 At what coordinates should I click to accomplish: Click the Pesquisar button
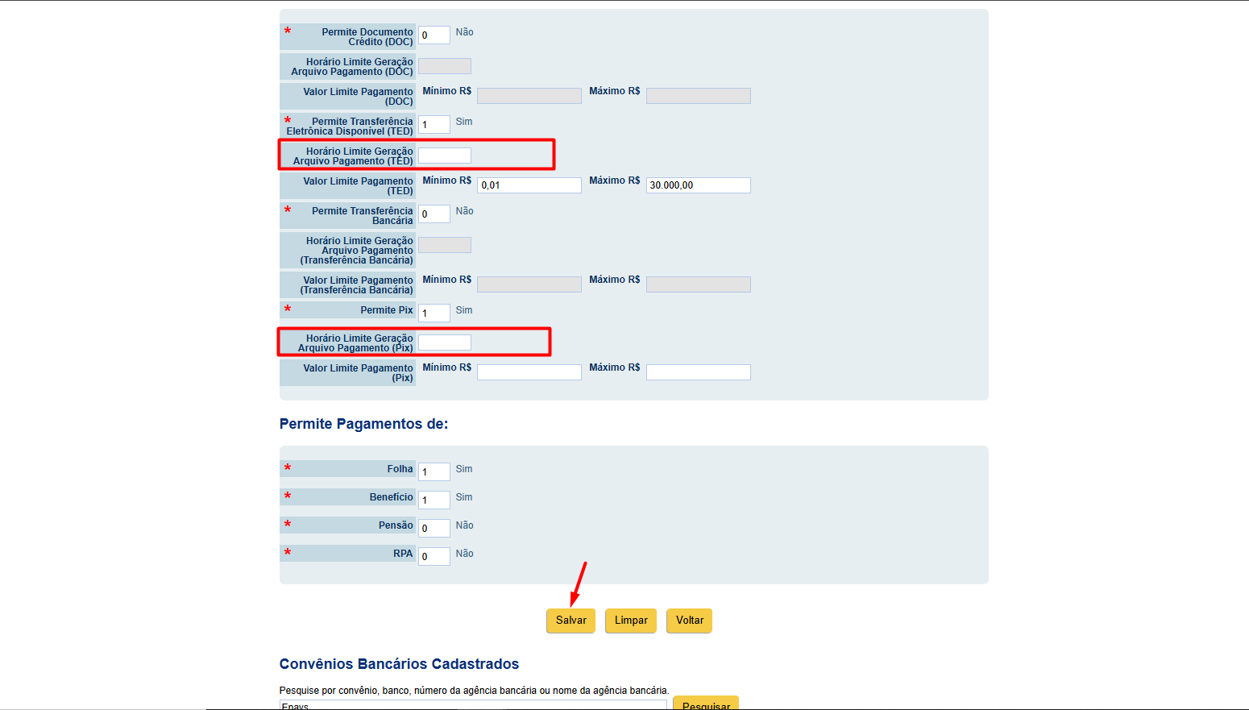tap(706, 703)
